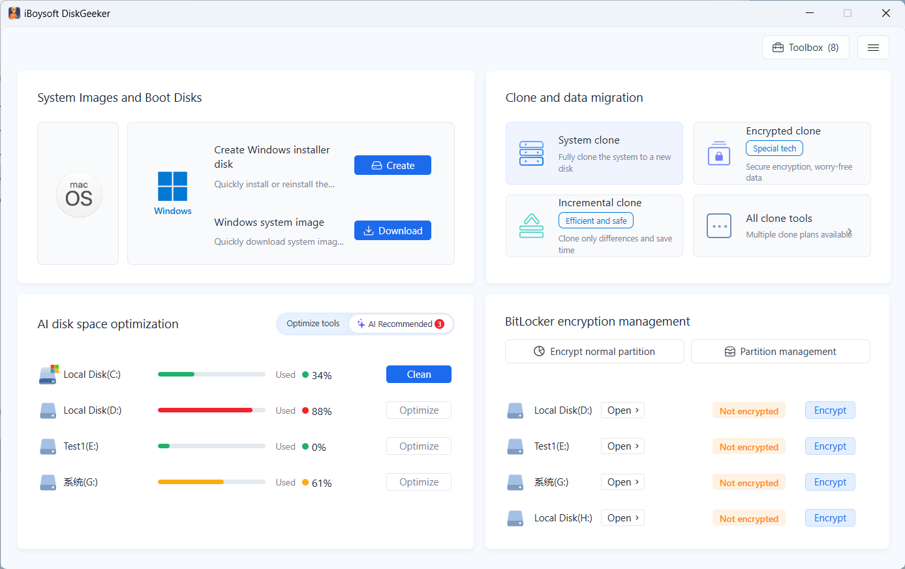The image size is (905, 569).
Task: Click the Toolbox briefcase icon
Action: tap(778, 48)
